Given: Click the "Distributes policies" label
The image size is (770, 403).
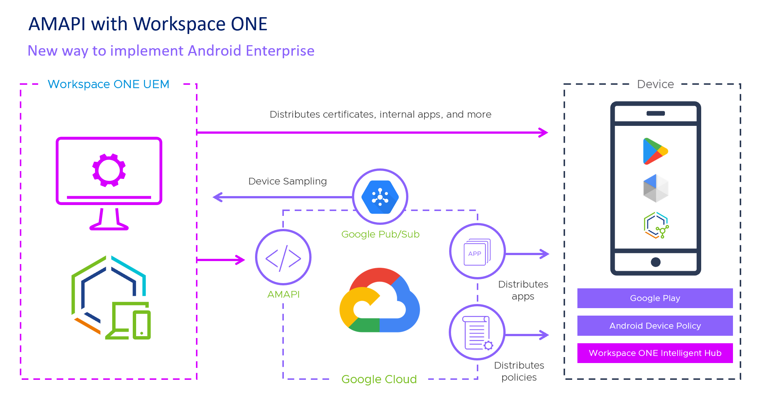Looking at the screenshot, I should pyautogui.click(x=519, y=371).
